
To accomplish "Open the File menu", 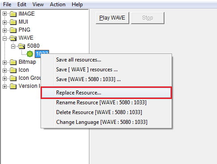I will 7,4.
